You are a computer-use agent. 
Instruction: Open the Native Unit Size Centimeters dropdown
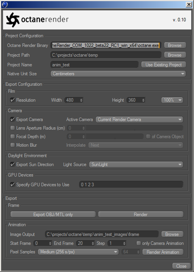pyautogui.click(x=118, y=74)
